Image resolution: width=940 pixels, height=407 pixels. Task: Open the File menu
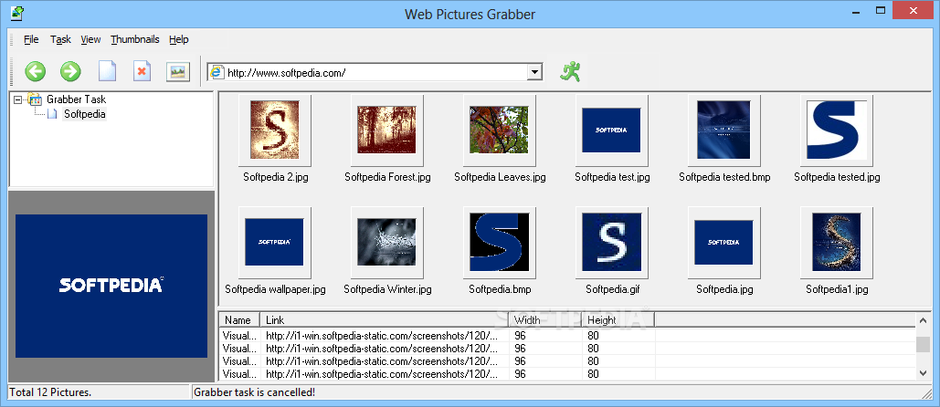coord(31,39)
